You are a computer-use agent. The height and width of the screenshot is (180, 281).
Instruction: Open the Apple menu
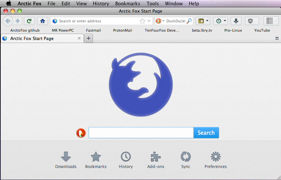[9, 3]
